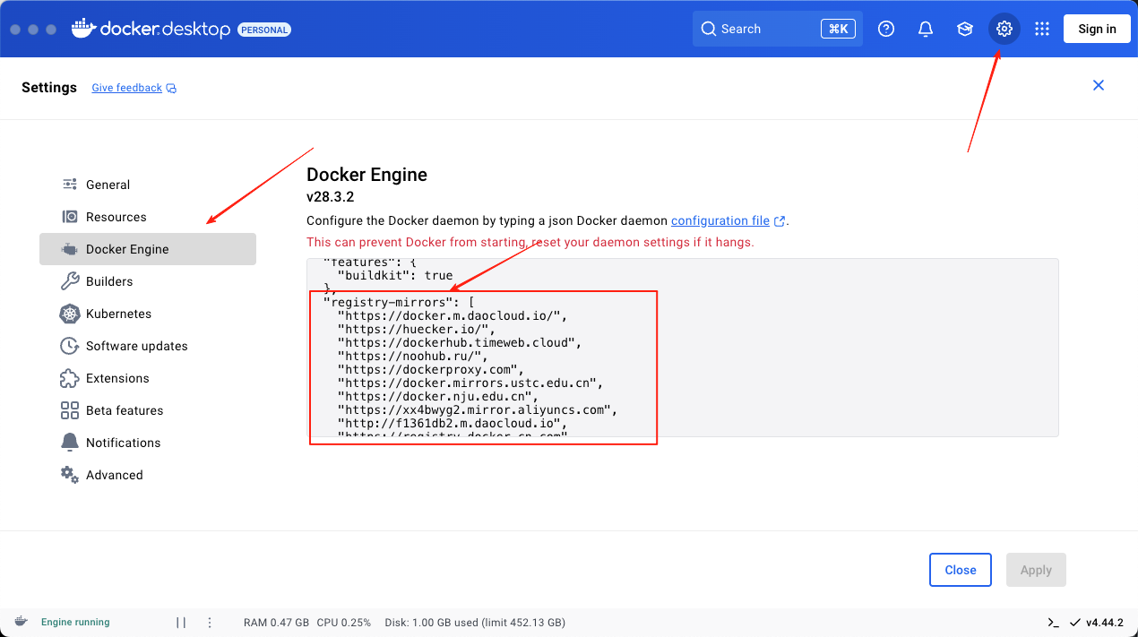Click the Docker Engine whale icon in sidebar

[x=70, y=249]
